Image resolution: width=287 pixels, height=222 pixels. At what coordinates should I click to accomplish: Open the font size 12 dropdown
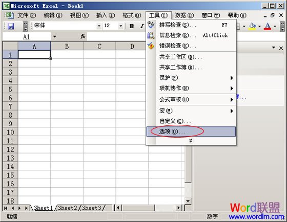pos(120,26)
